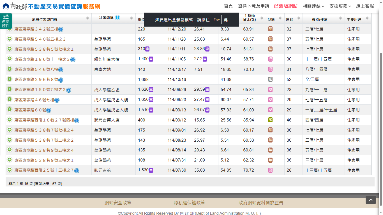Click info icon for 東寧路西段25號十三樓之7
The width and height of the screenshot is (383, 215).
click(77, 171)
